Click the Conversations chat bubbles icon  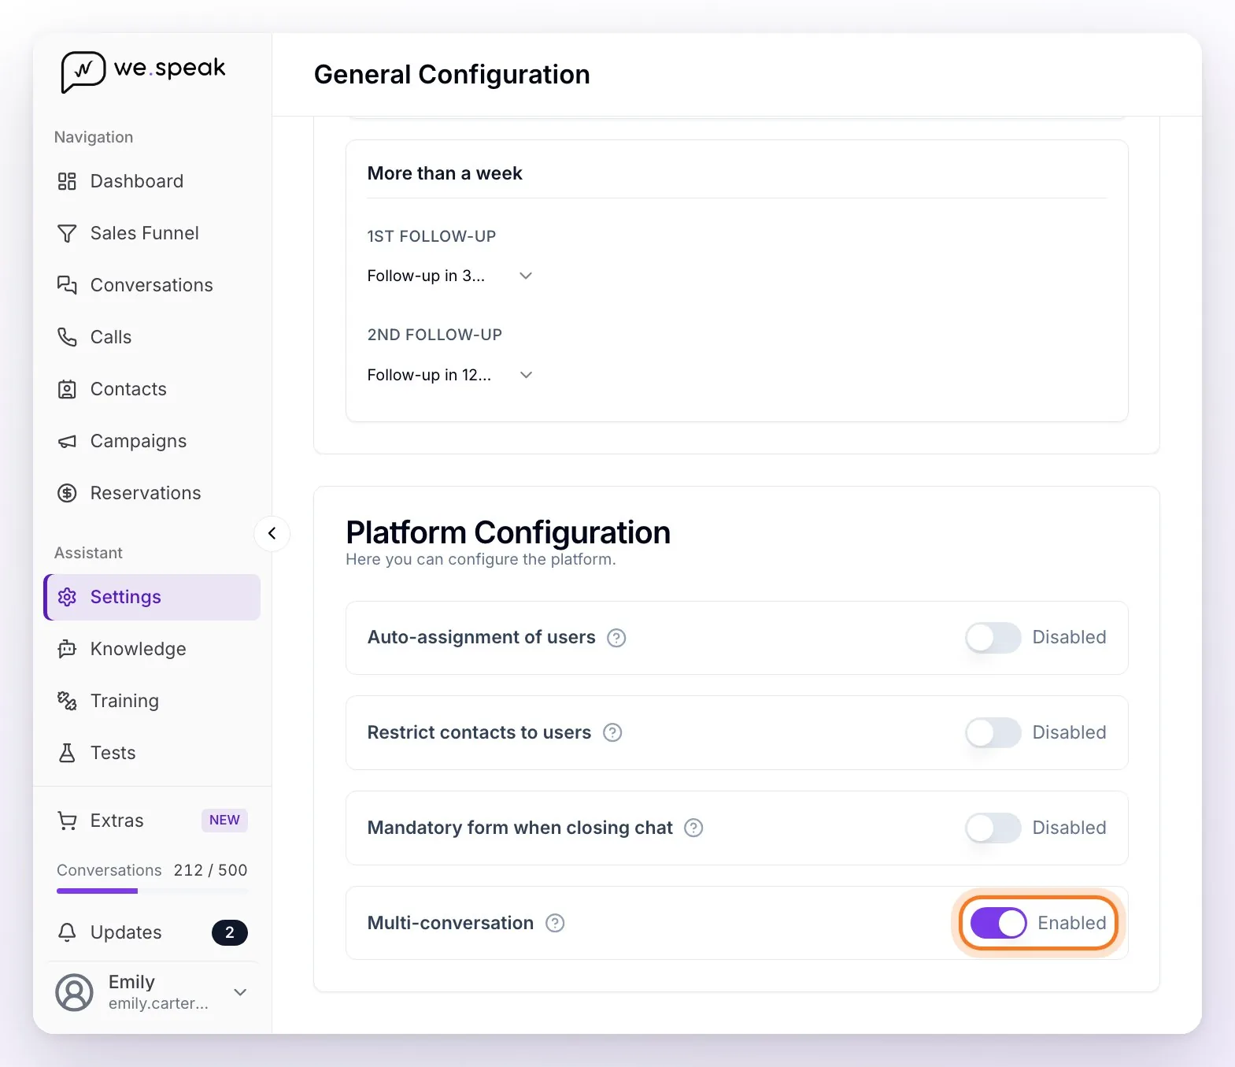pos(67,285)
